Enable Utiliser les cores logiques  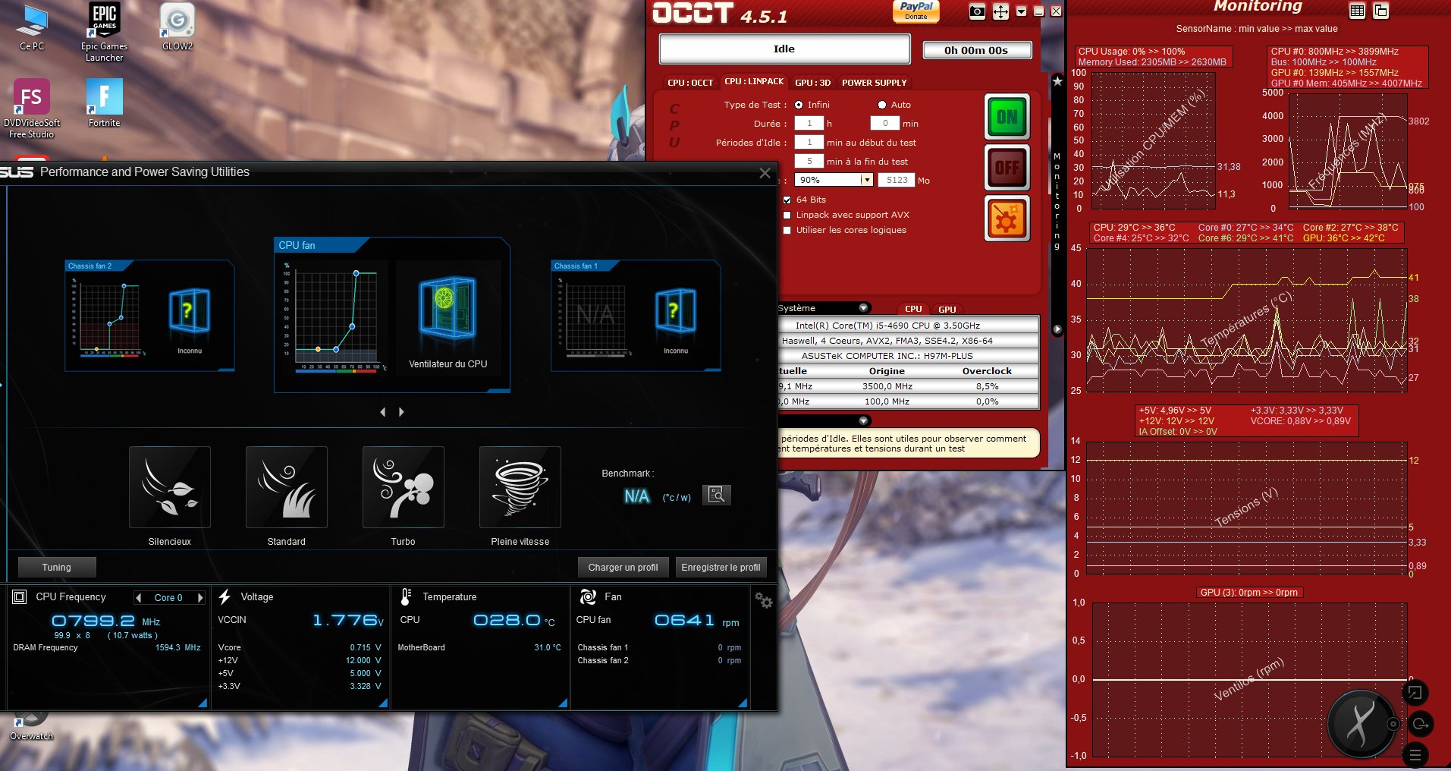point(787,230)
